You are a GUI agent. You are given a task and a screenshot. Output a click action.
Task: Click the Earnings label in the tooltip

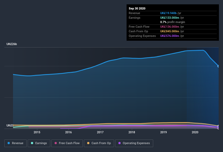pyautogui.click(x=134, y=18)
